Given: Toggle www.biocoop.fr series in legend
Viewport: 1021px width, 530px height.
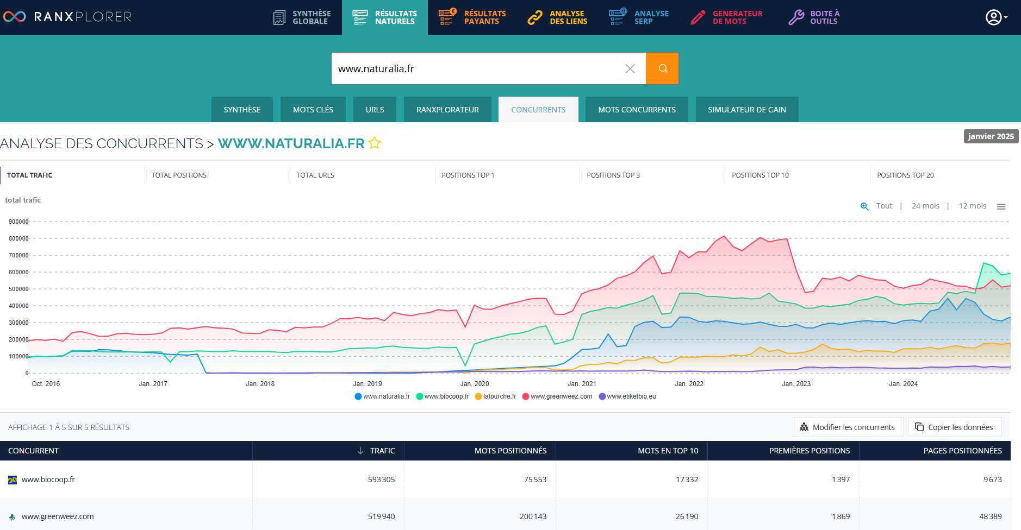Looking at the screenshot, I should pos(443,396).
